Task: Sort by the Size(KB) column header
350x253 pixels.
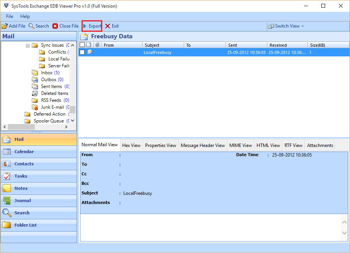Action: click(x=329, y=45)
